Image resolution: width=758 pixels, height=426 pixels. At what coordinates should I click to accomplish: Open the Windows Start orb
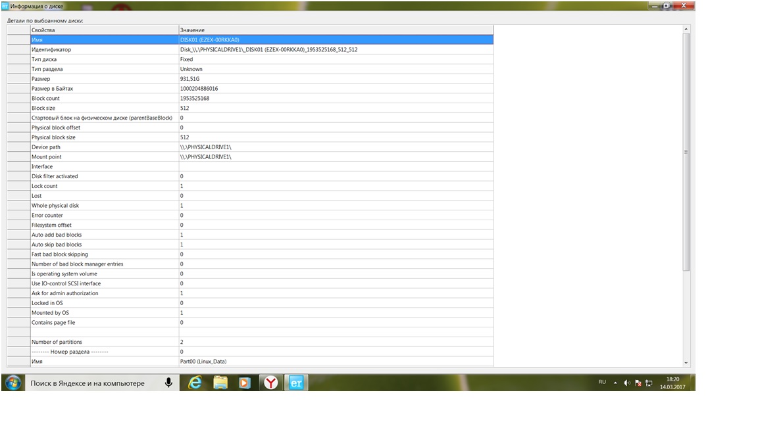coord(13,383)
